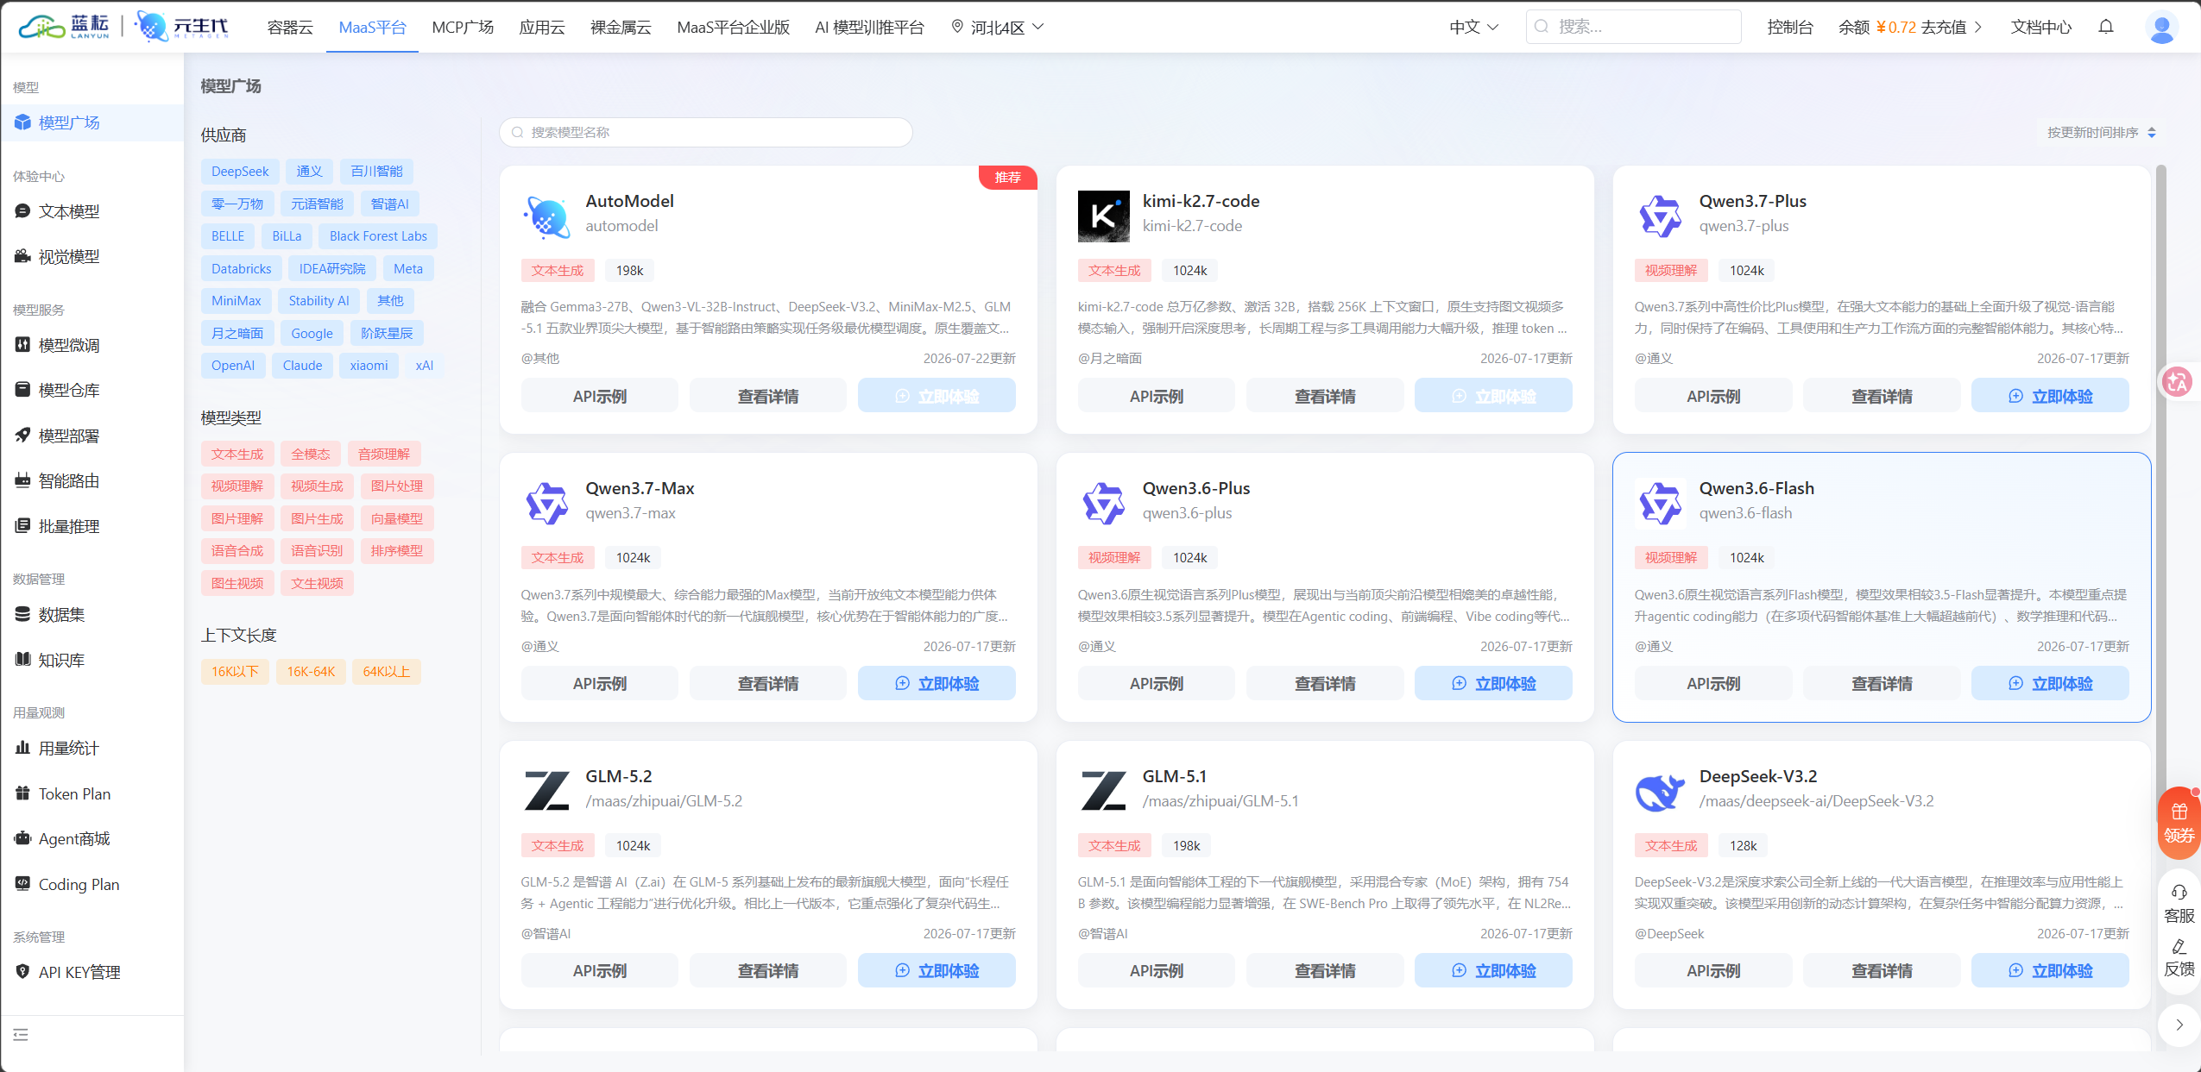Image resolution: width=2201 pixels, height=1072 pixels.
Task: Open 模型广场 in the sidebar
Action: [91, 122]
